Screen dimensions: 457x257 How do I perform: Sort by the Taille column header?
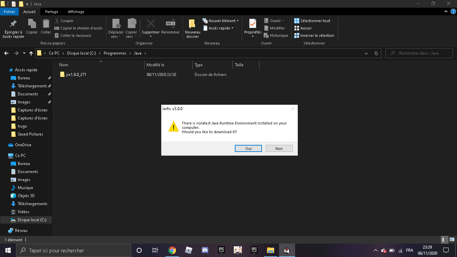click(x=246, y=65)
